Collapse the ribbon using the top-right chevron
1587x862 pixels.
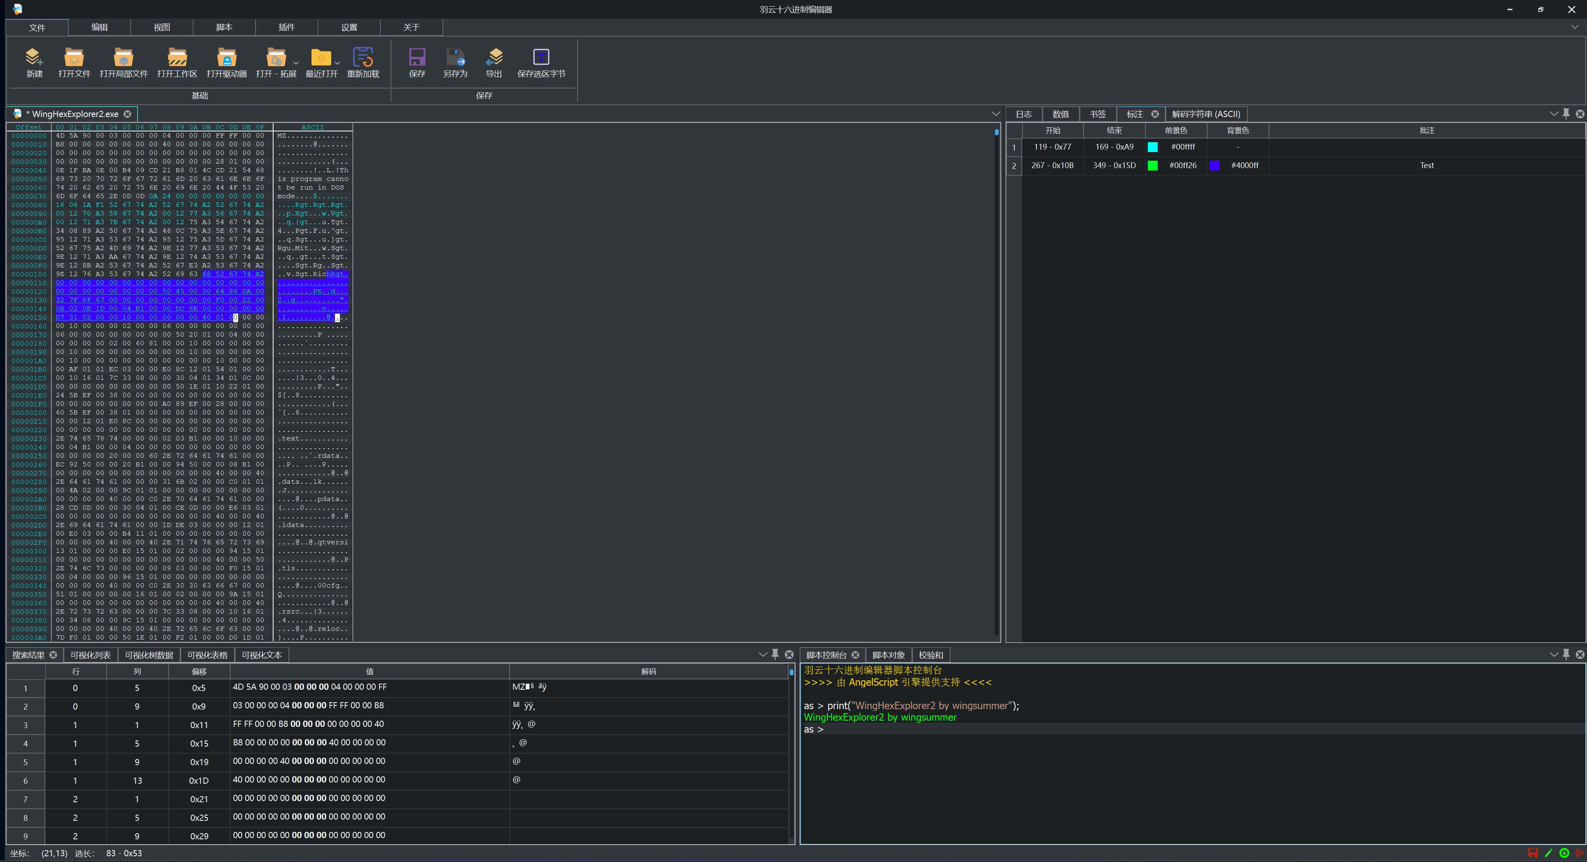click(1575, 27)
